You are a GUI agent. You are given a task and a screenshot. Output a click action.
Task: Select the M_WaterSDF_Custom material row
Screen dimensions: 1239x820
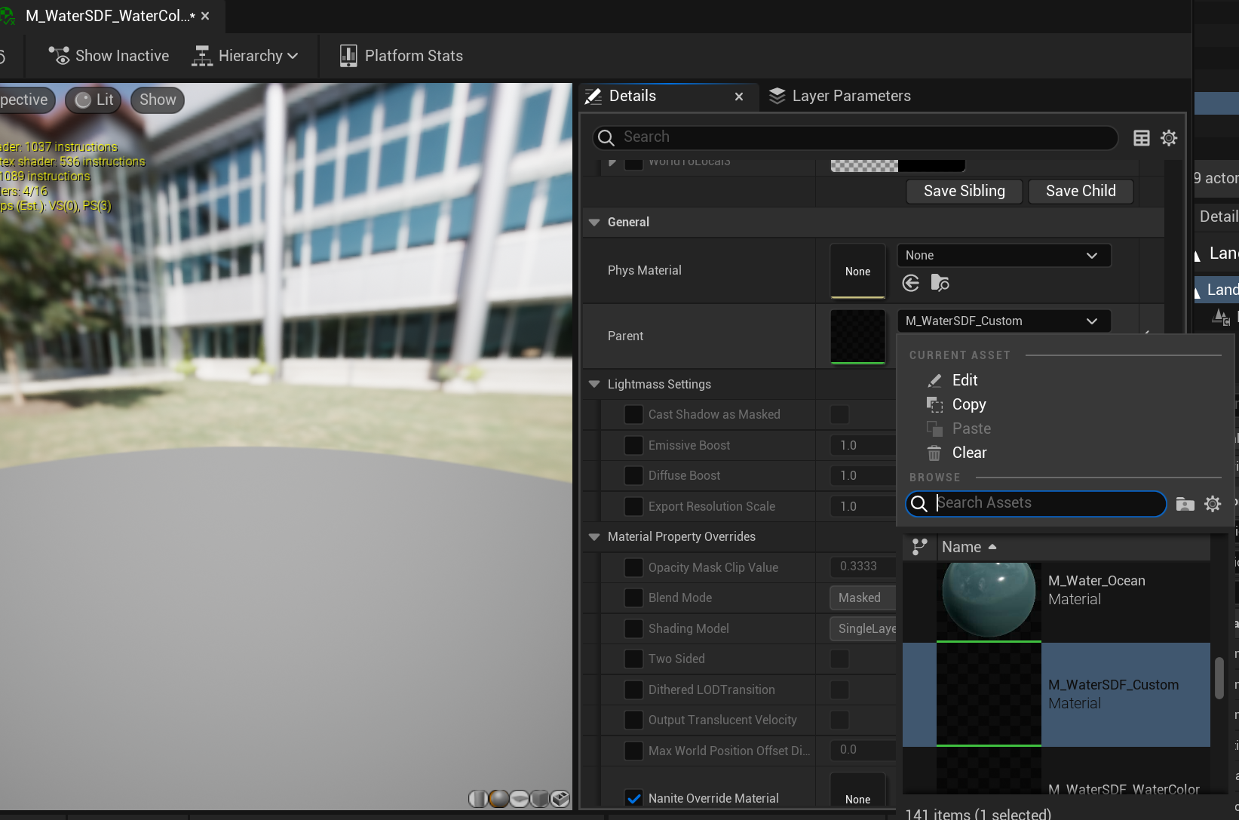tap(1057, 695)
